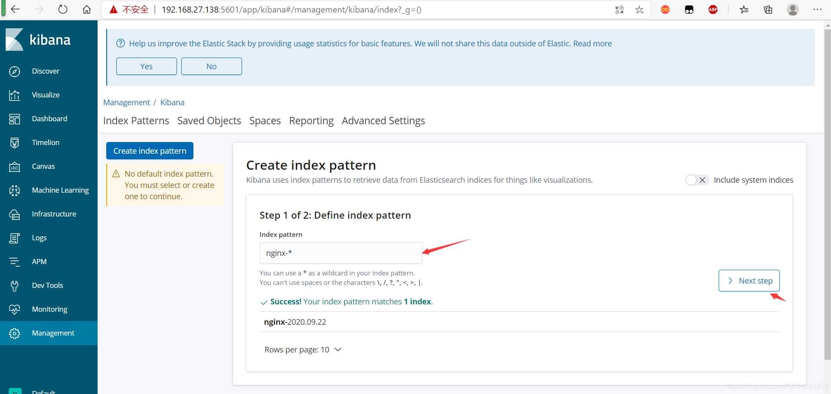Screen dimensions: 831x394
Task: Open Management gear icon in sidebar
Action: 15,333
